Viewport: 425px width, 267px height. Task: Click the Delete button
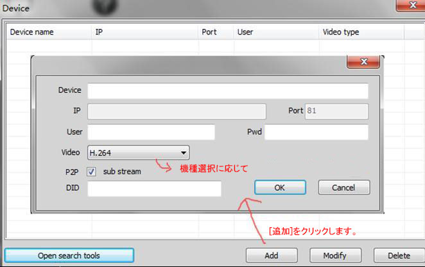coord(399,255)
